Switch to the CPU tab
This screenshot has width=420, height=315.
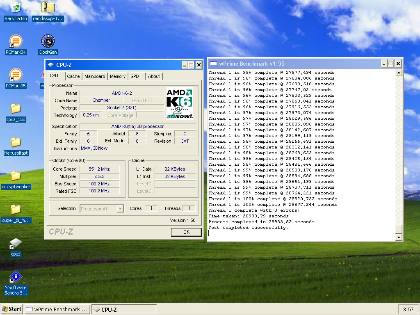point(54,76)
